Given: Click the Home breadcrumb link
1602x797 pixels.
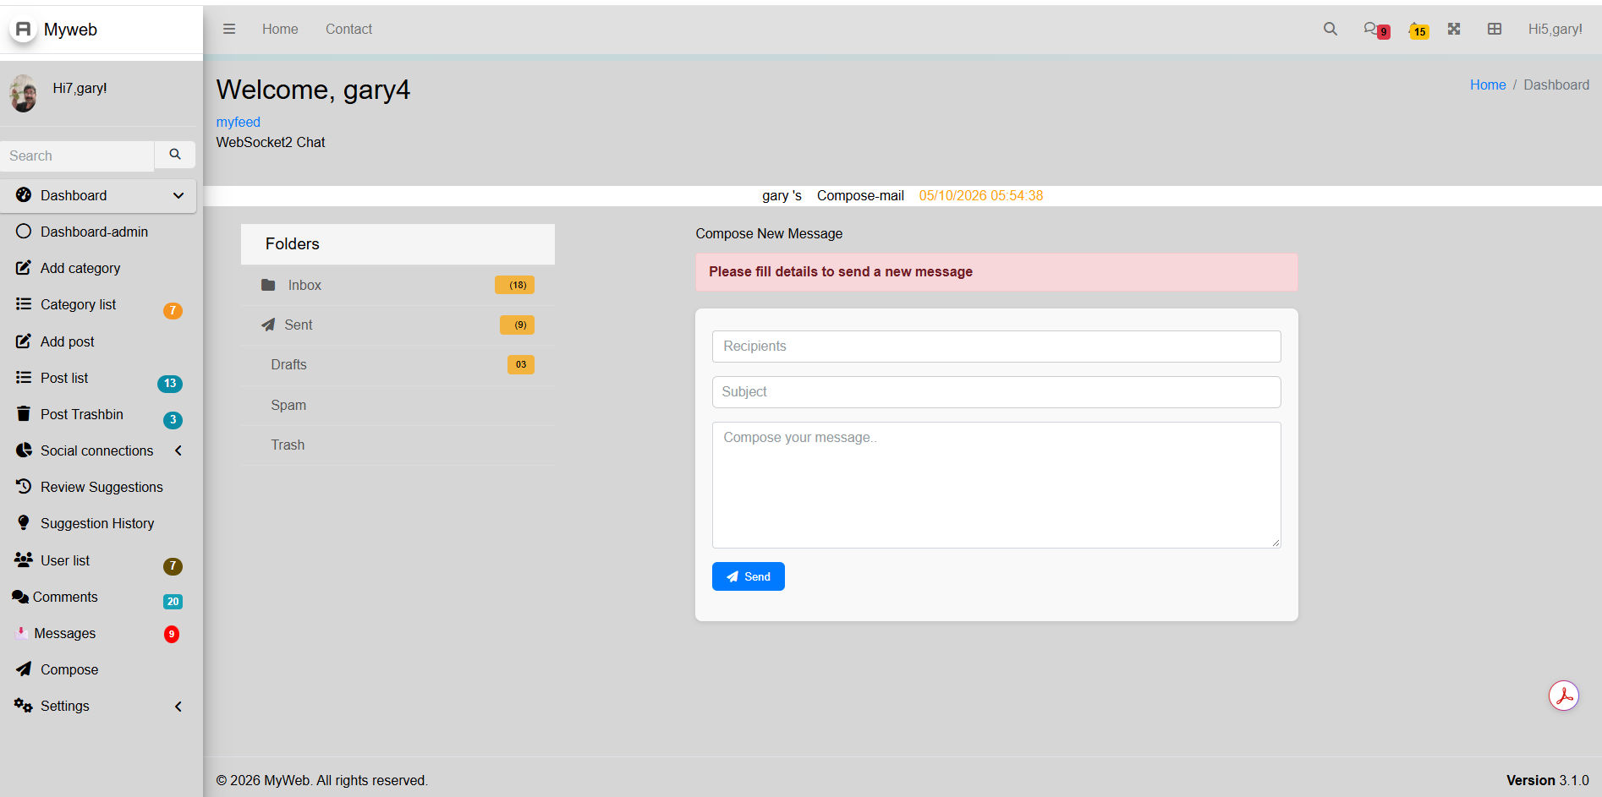Looking at the screenshot, I should [x=1488, y=85].
